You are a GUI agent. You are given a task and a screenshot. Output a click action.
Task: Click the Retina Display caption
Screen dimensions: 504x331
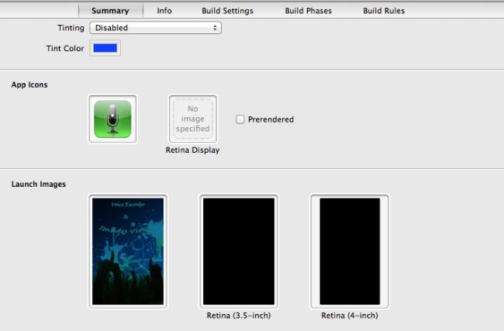pyautogui.click(x=192, y=150)
